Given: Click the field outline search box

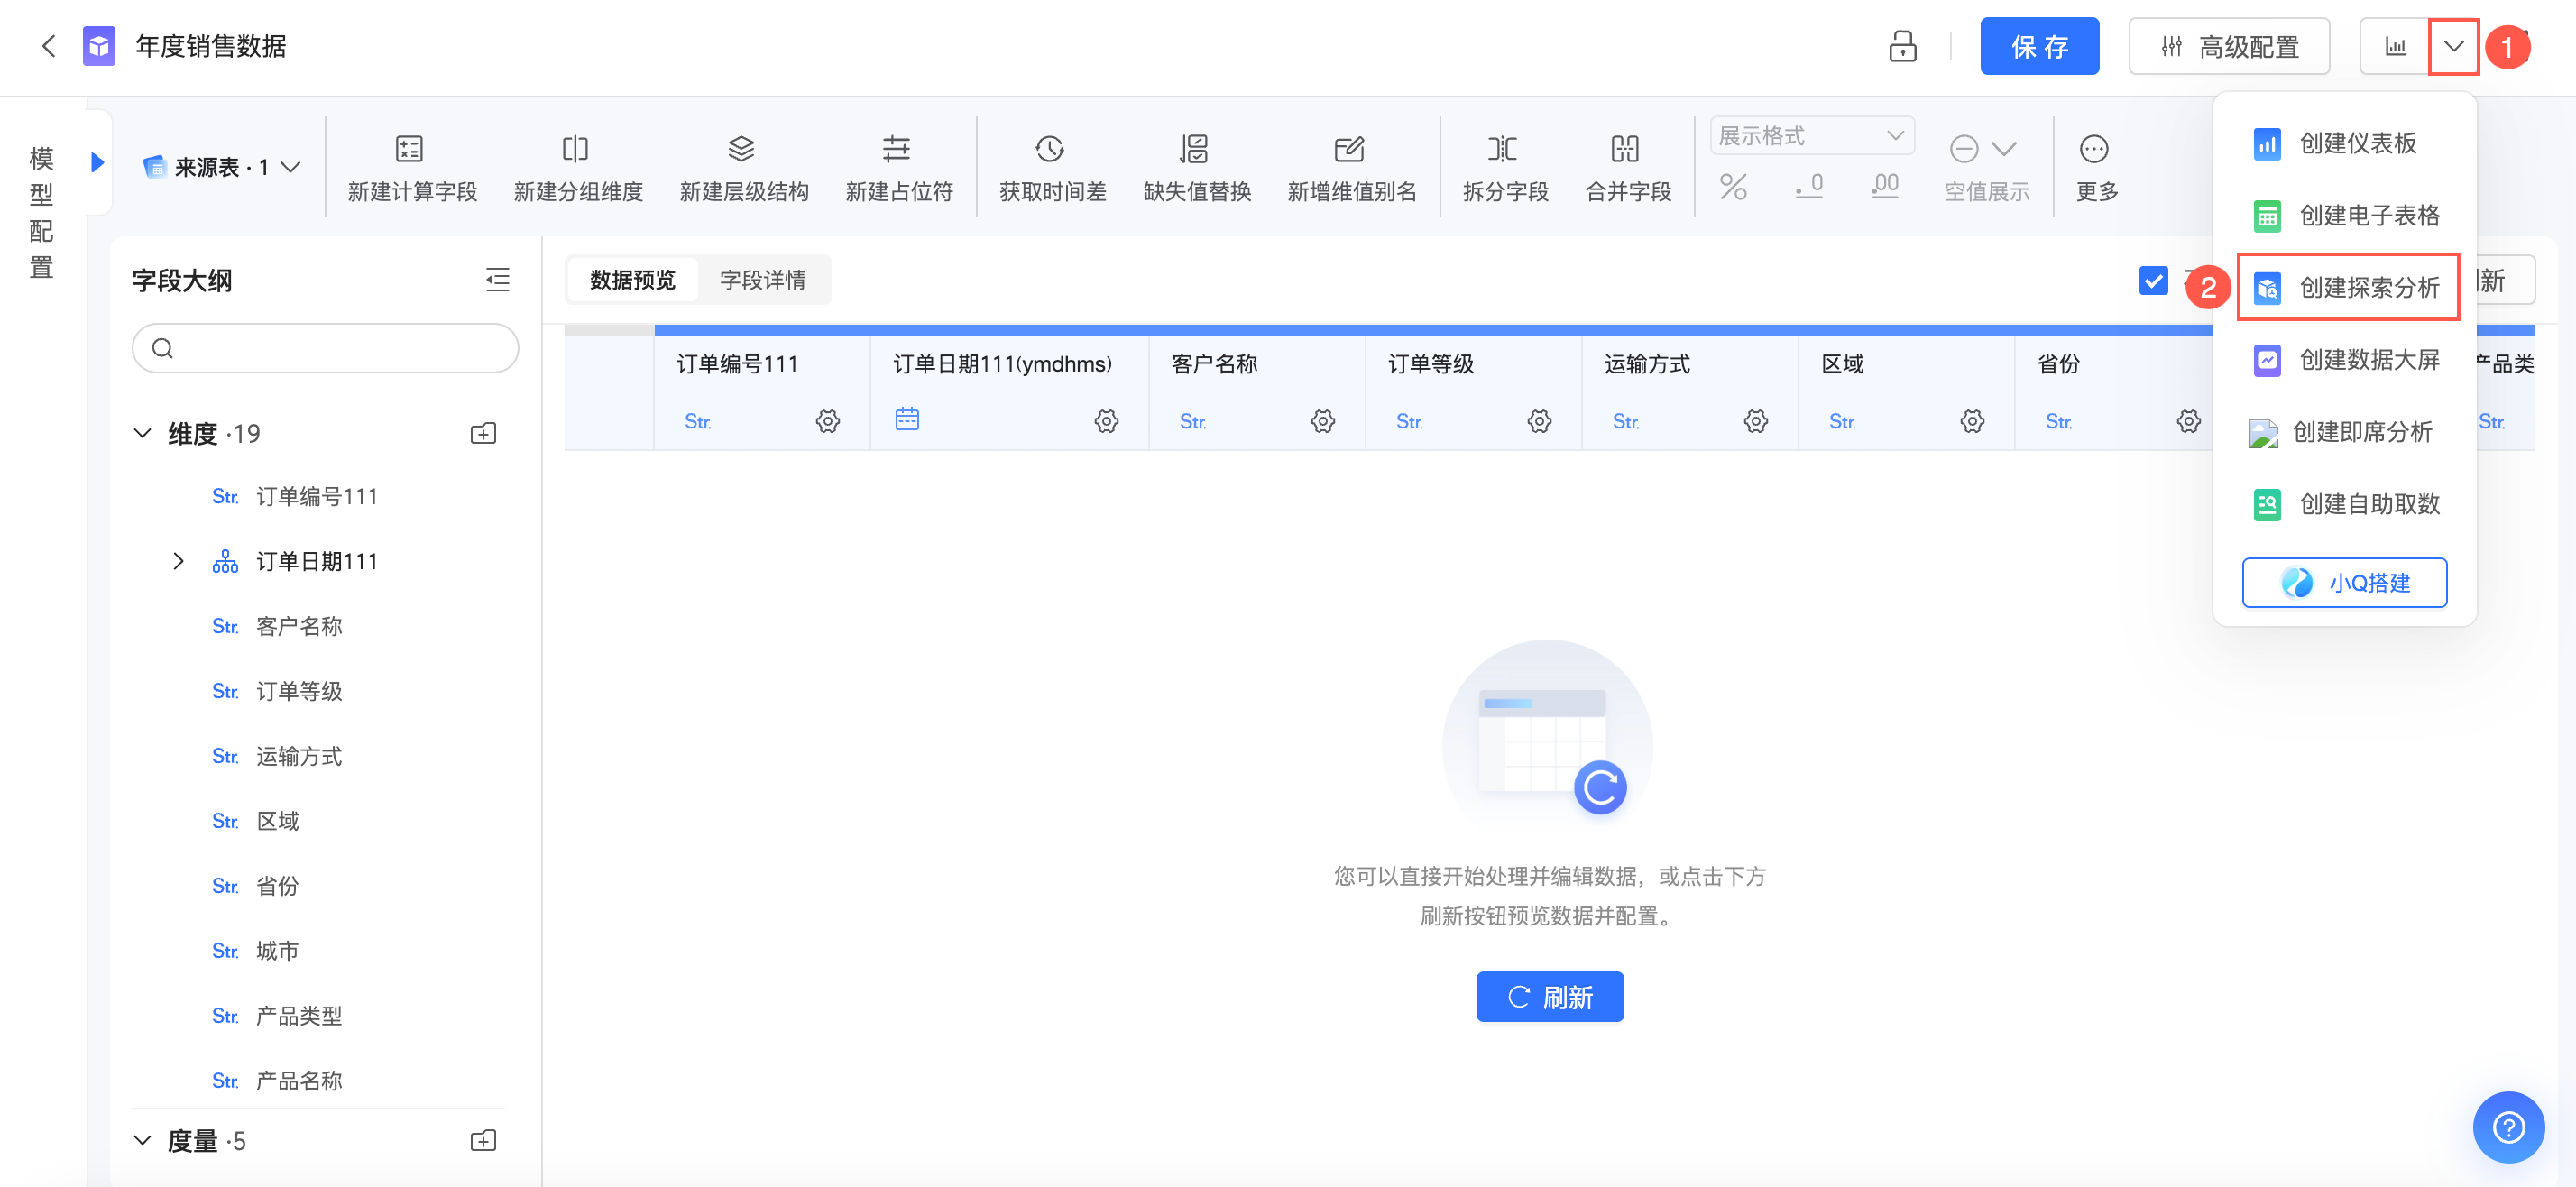Looking at the screenshot, I should click(x=325, y=348).
